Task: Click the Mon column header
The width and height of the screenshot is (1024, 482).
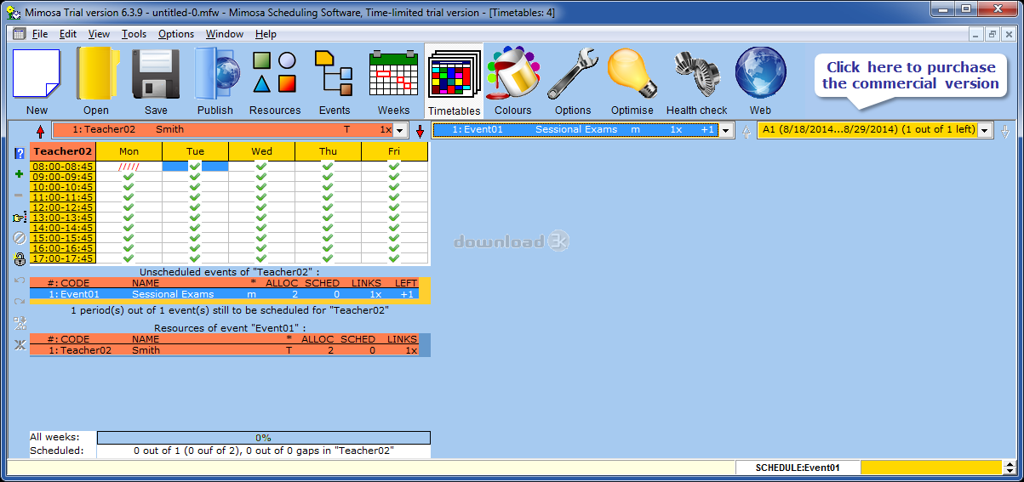Action: [129, 151]
